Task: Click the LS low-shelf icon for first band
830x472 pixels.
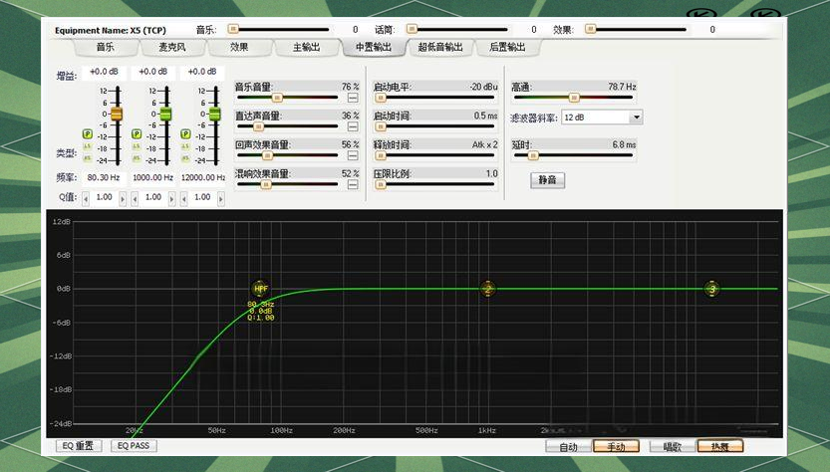Action: 87,146
